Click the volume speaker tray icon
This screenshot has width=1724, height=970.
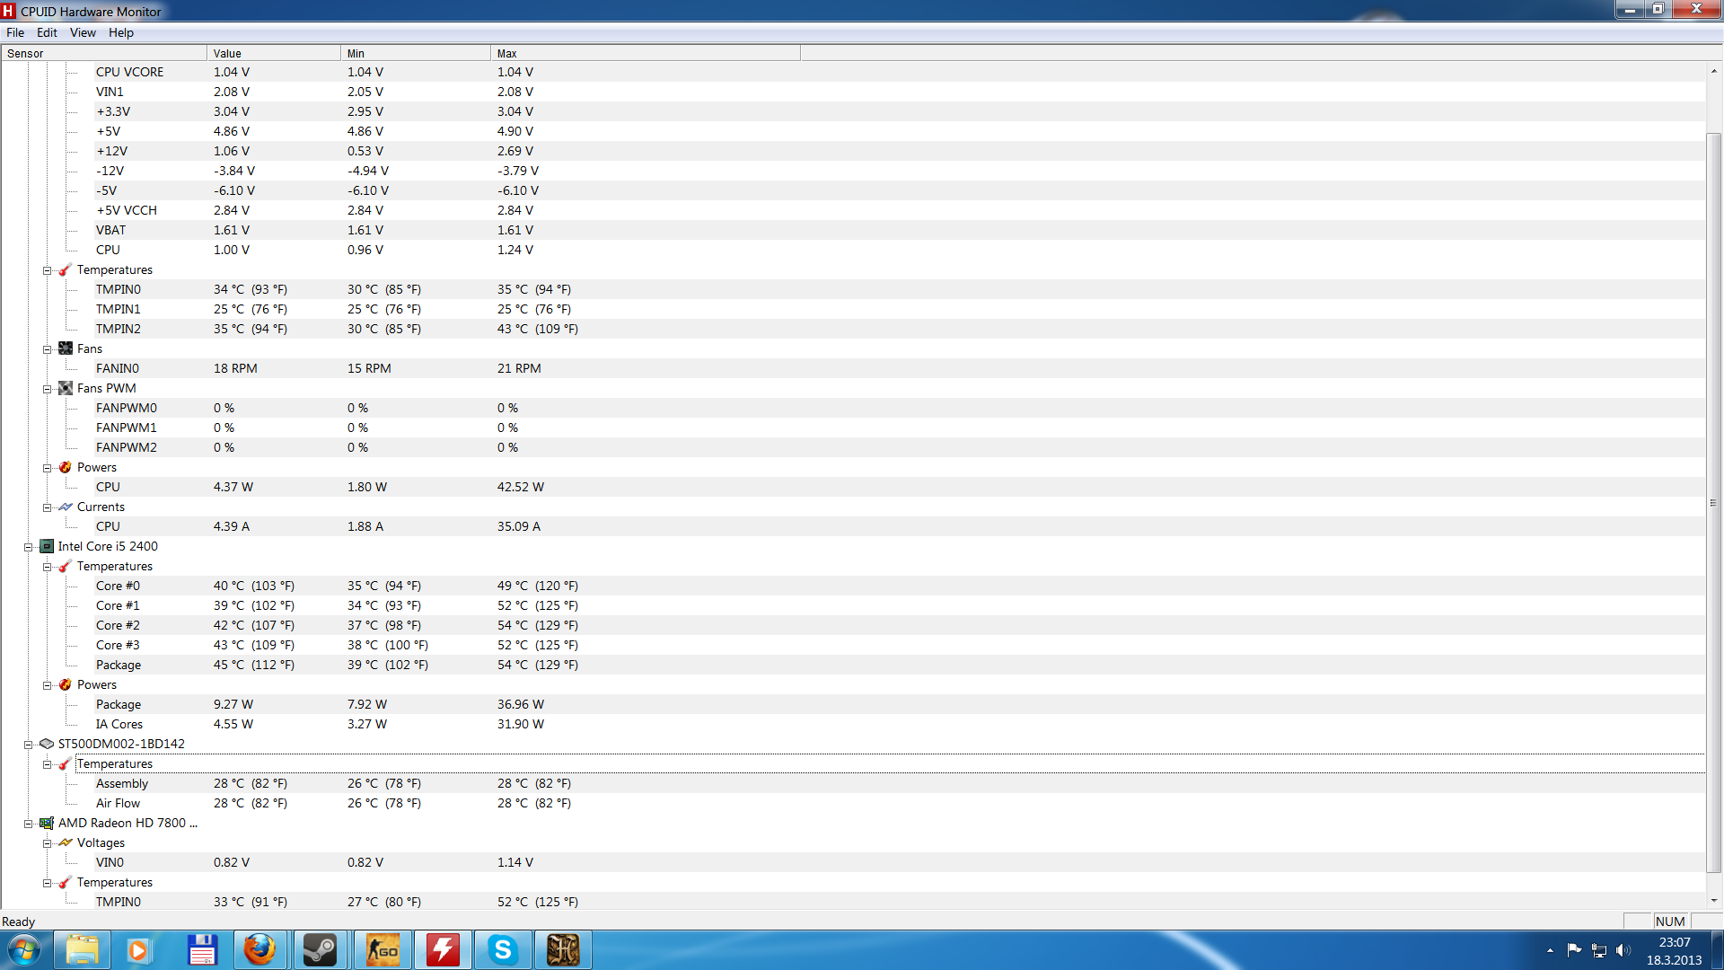(1623, 950)
